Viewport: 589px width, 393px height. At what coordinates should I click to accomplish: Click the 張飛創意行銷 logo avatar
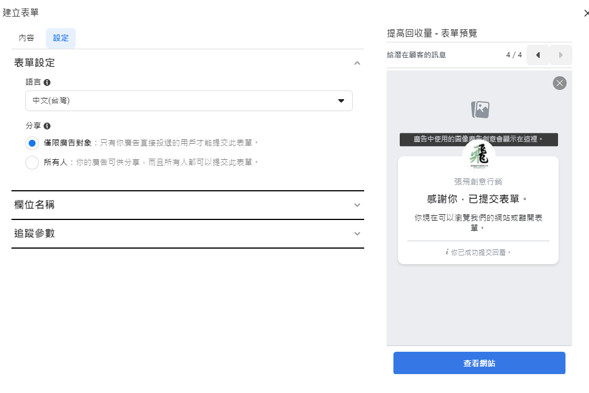click(x=478, y=155)
